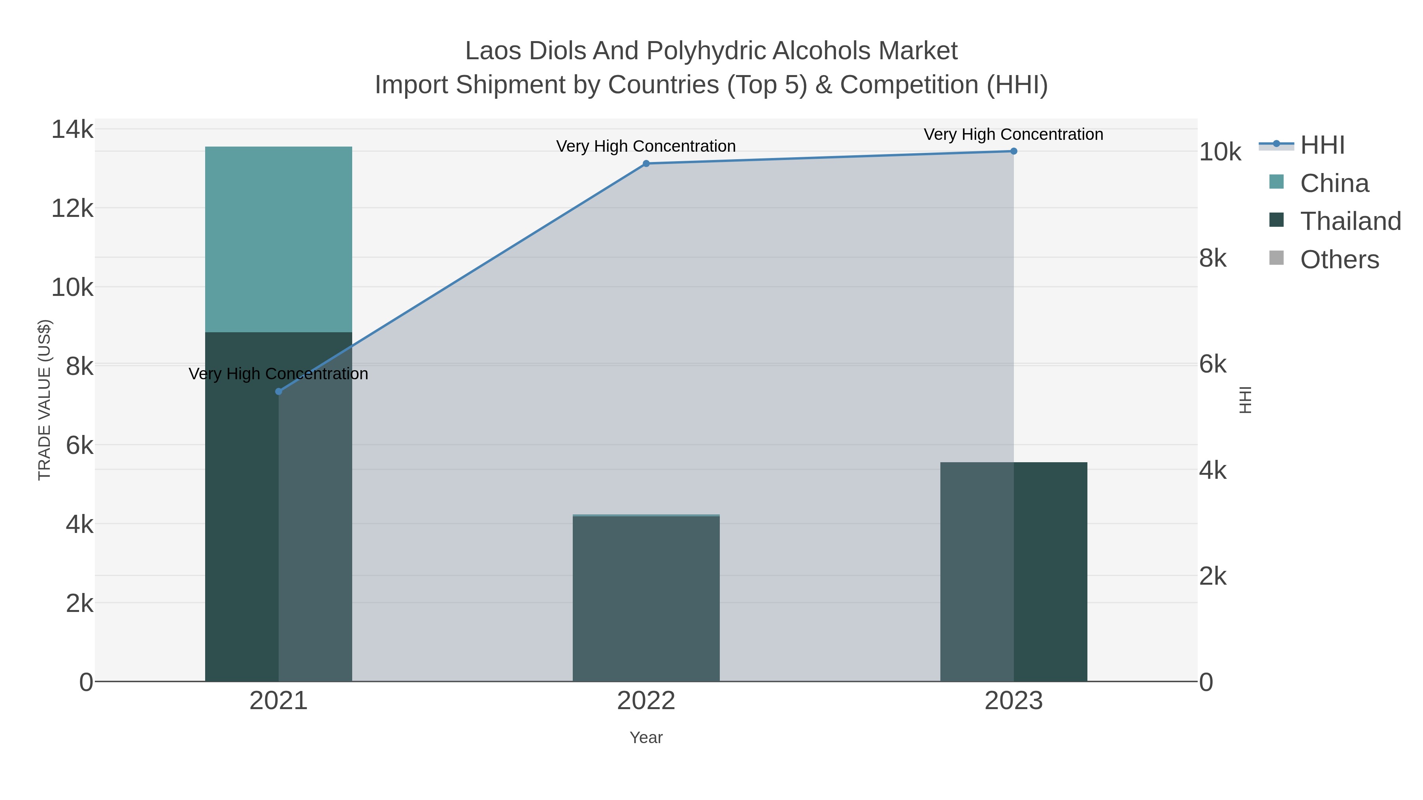Click the 10k tick on left axis
The height and width of the screenshot is (800, 1423).
pyautogui.click(x=72, y=288)
